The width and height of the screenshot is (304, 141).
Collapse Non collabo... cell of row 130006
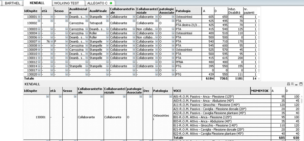[x=157, y=37]
